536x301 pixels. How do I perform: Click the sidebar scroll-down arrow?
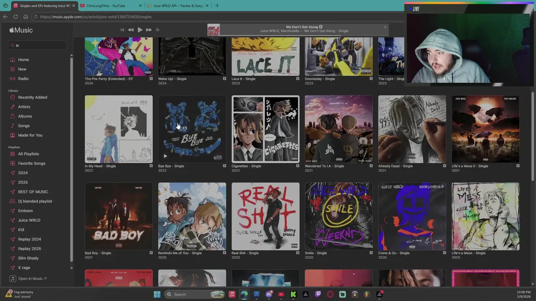[71, 268]
